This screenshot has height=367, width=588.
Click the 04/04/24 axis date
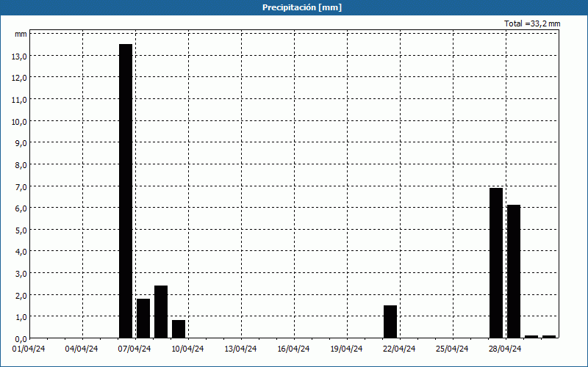(82, 349)
